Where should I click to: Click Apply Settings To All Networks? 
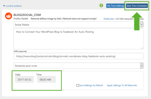tap(122, 85)
